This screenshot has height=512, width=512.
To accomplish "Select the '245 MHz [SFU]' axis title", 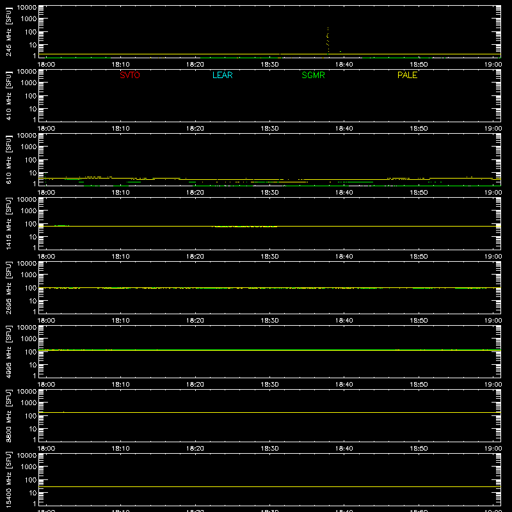I will coord(8,32).
